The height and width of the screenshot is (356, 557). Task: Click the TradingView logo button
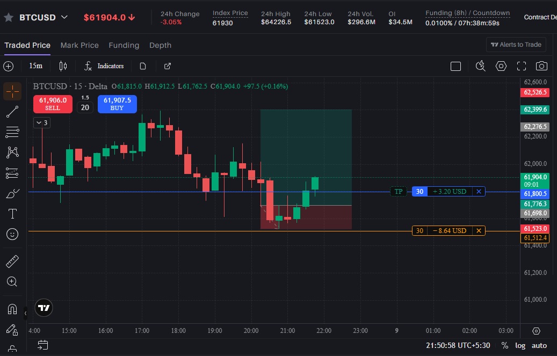coord(44,308)
